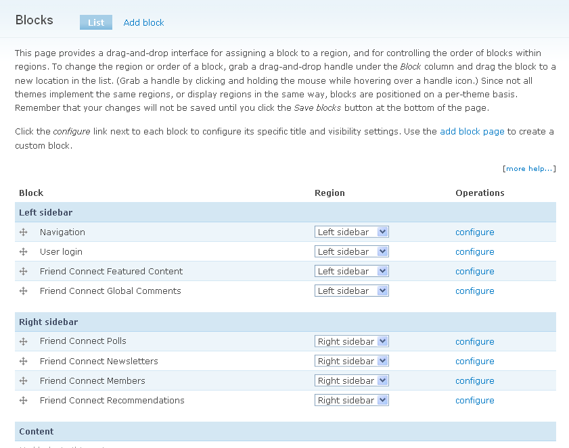Click Friend Connect Global Comments drag handle
Screen dimensions: 569x448
tap(23, 291)
